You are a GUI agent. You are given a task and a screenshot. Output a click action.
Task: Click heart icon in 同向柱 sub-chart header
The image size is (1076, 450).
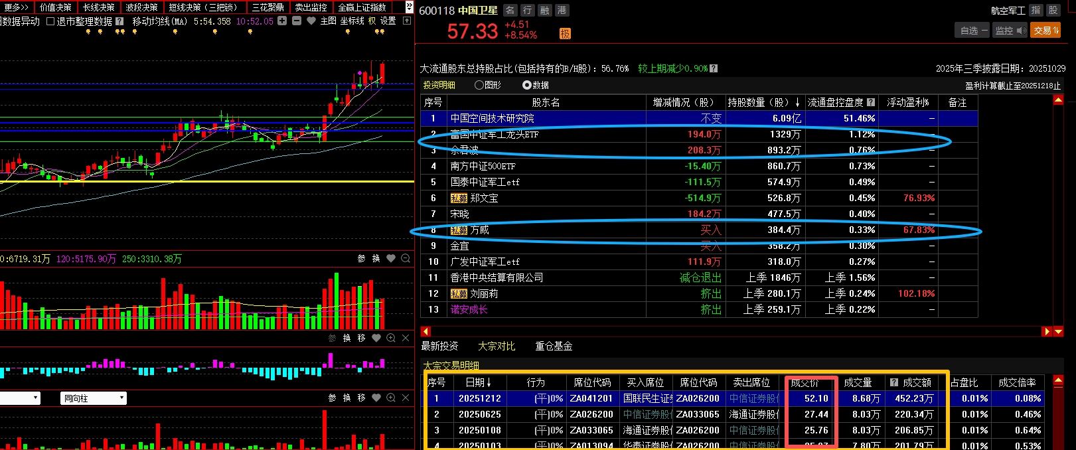point(376,398)
